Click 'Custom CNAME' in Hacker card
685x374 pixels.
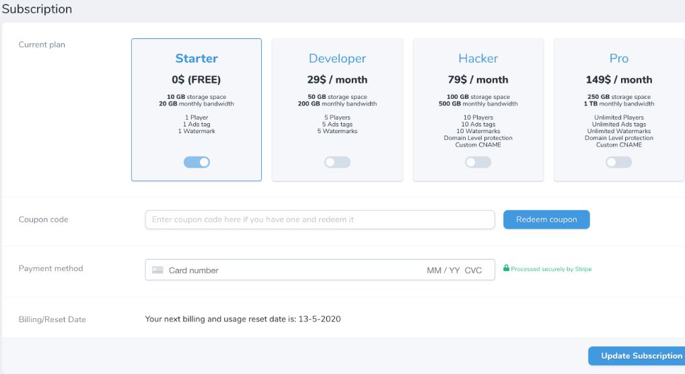click(478, 145)
